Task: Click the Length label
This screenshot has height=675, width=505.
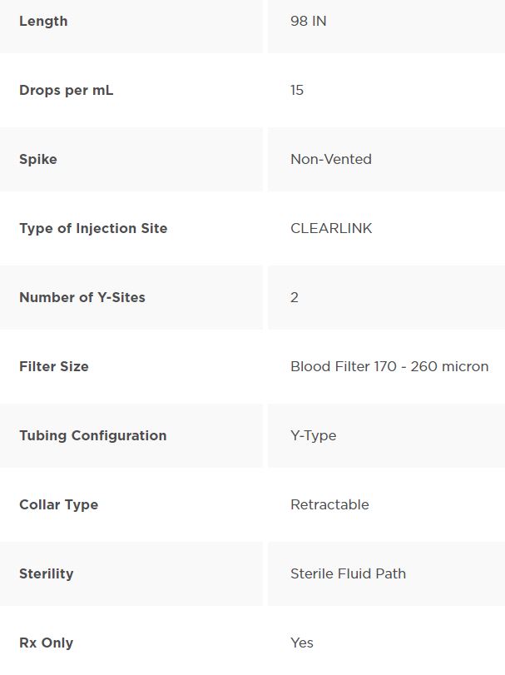Action: (x=43, y=21)
